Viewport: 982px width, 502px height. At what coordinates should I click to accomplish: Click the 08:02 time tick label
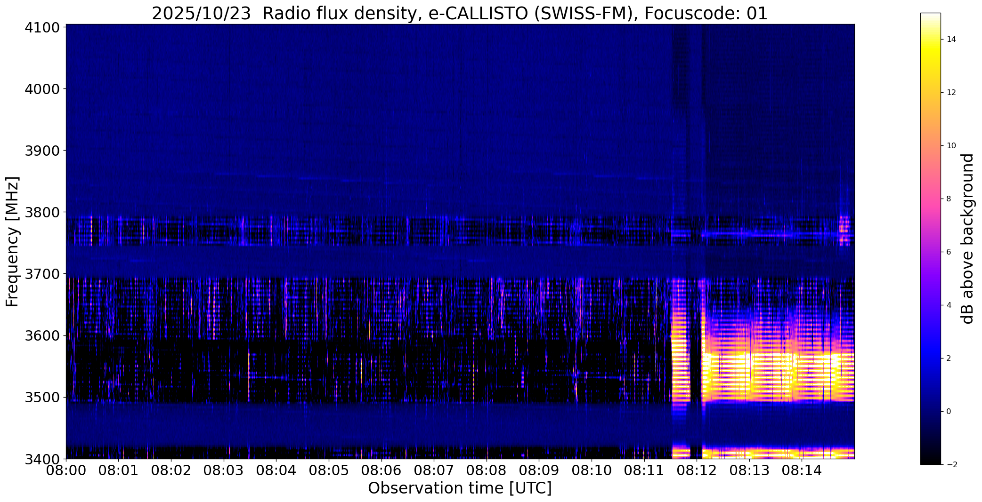click(x=171, y=470)
